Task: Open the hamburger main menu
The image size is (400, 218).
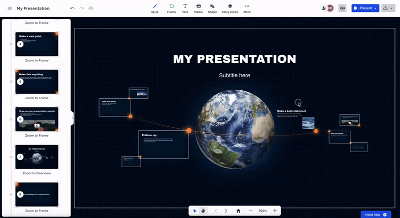Action: click(9, 8)
